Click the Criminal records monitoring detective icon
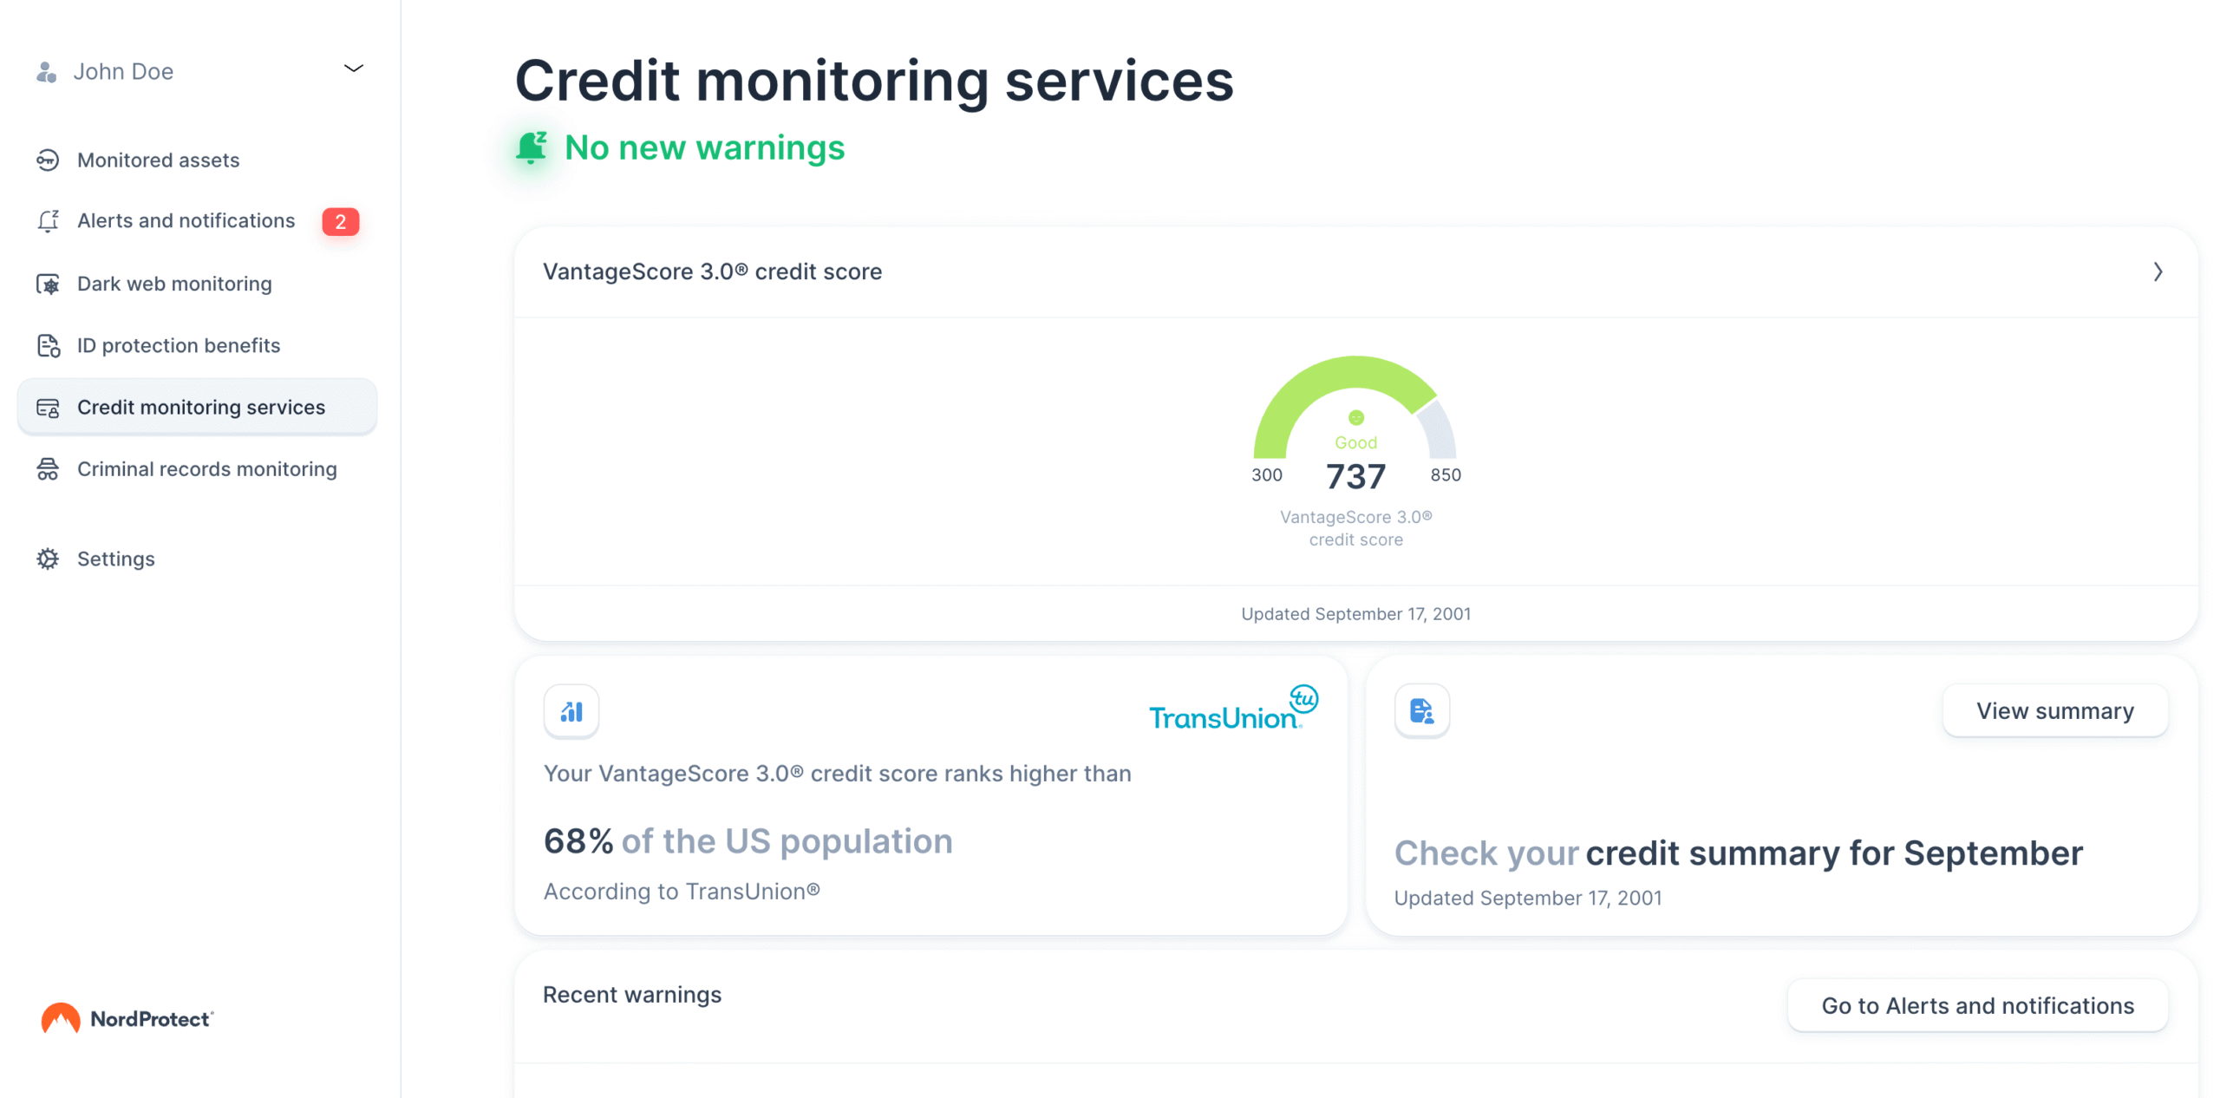Image resolution: width=2220 pixels, height=1098 pixels. pyautogui.click(x=48, y=469)
